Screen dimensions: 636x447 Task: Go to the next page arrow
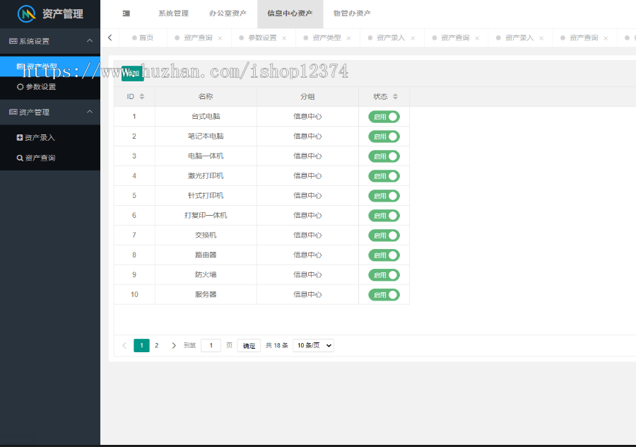pos(174,345)
